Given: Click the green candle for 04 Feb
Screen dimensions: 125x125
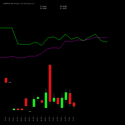Looking at the screenshot, I should pyautogui.click(x=34, y=103).
